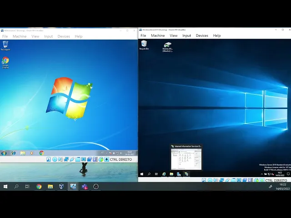Click host taskbar clock showing 14/03/2022
Viewport: 291px width, 218px height.
[283, 187]
